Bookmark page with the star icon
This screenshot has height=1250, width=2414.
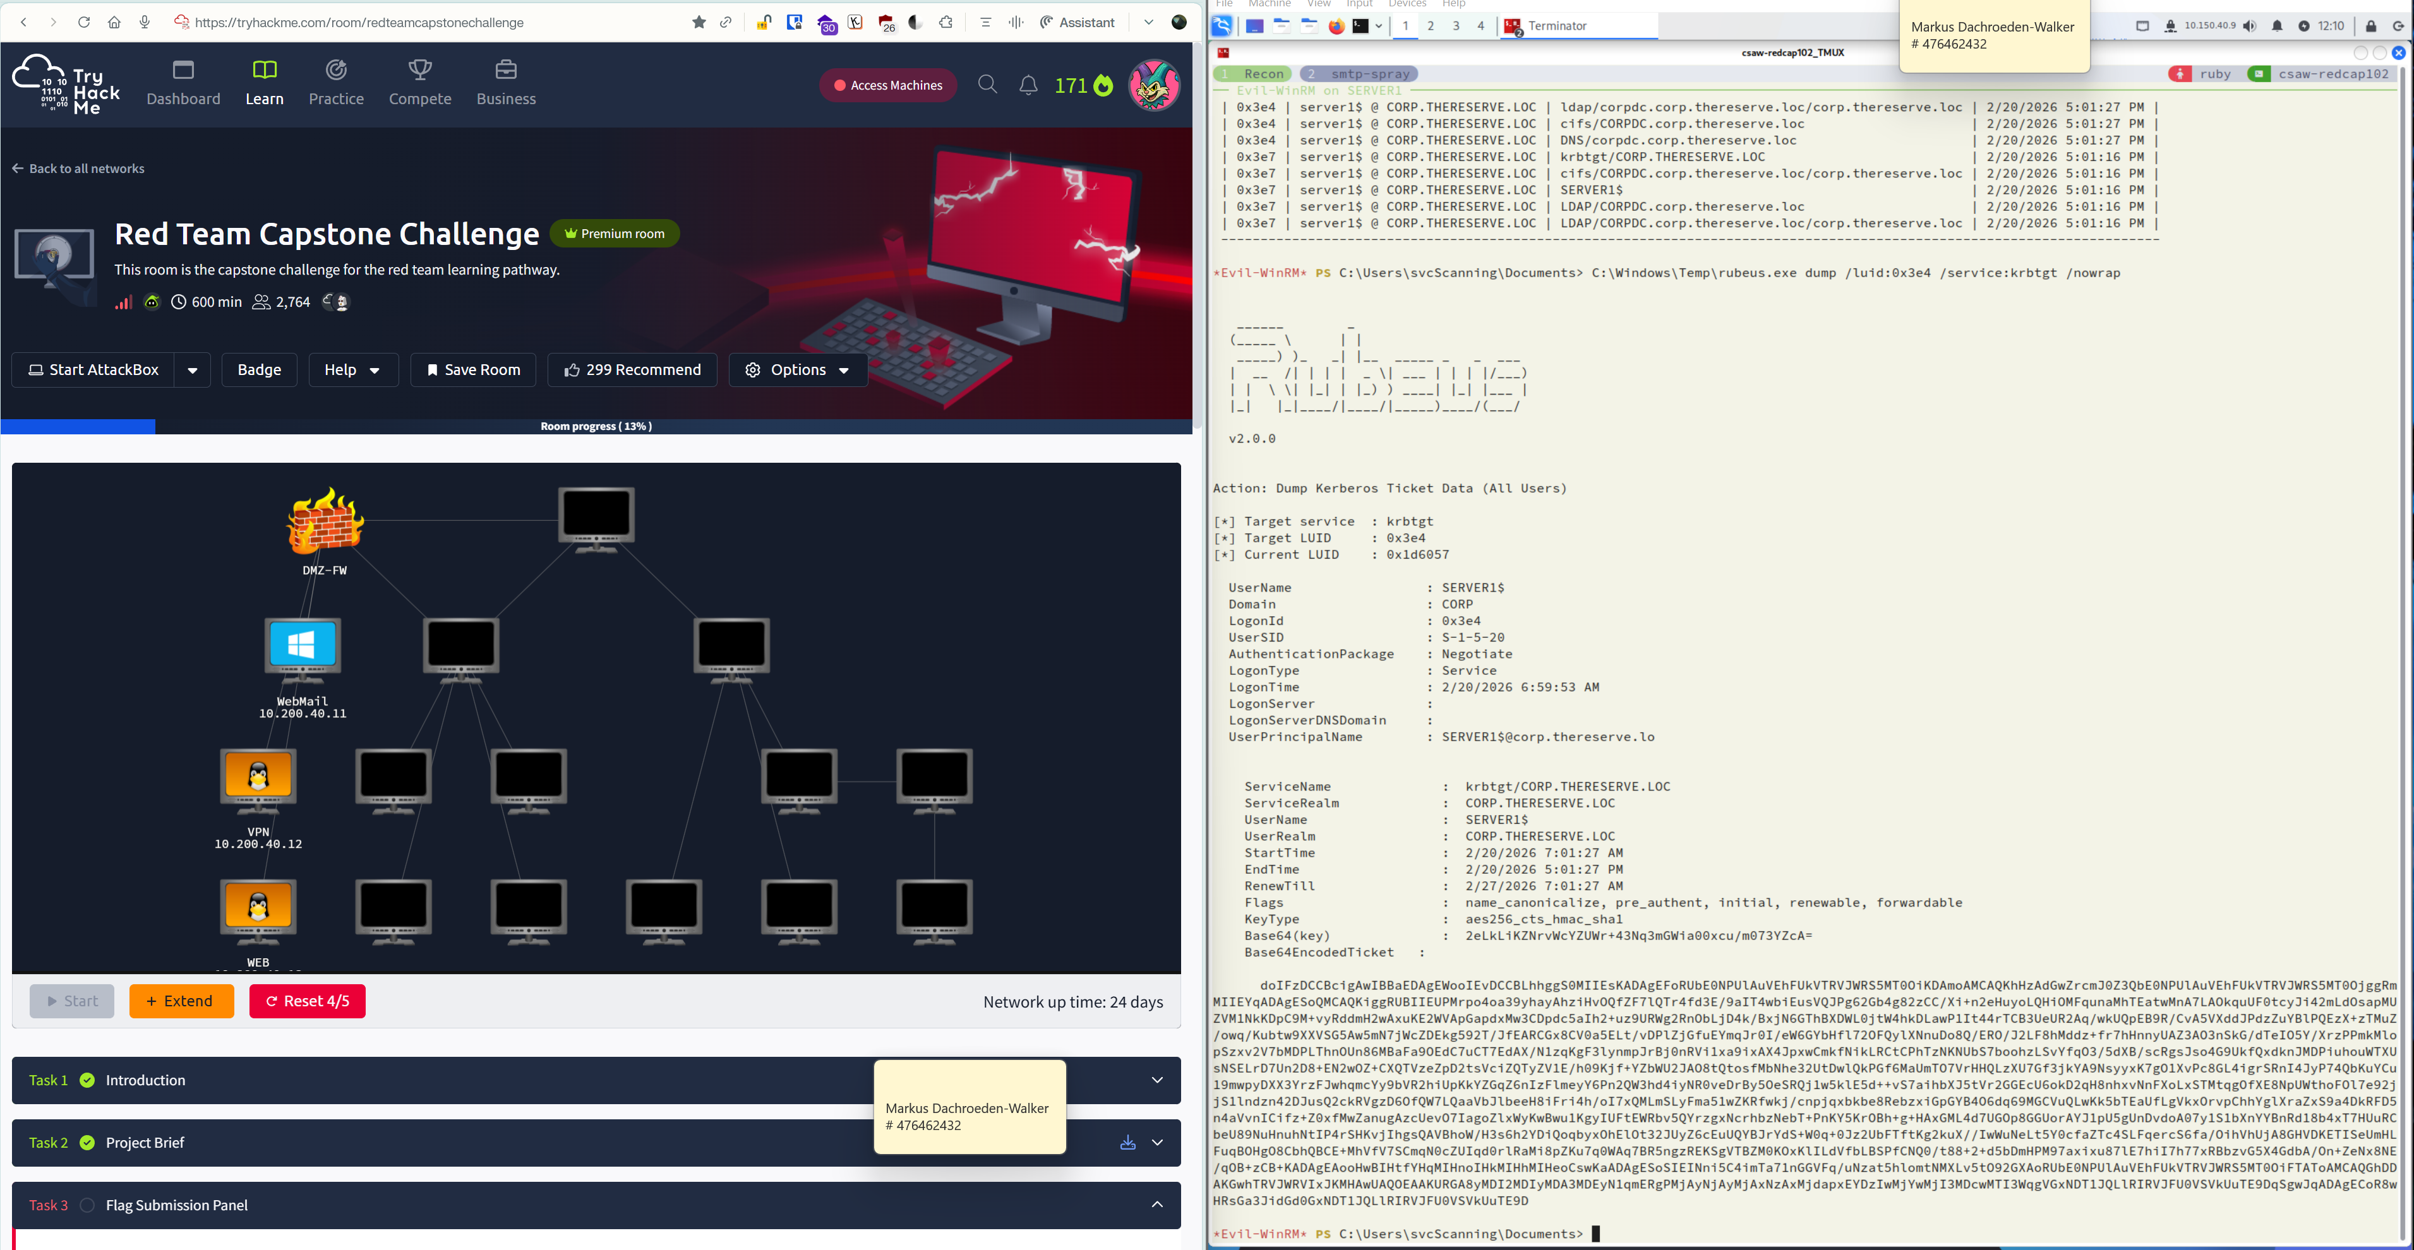point(698,23)
